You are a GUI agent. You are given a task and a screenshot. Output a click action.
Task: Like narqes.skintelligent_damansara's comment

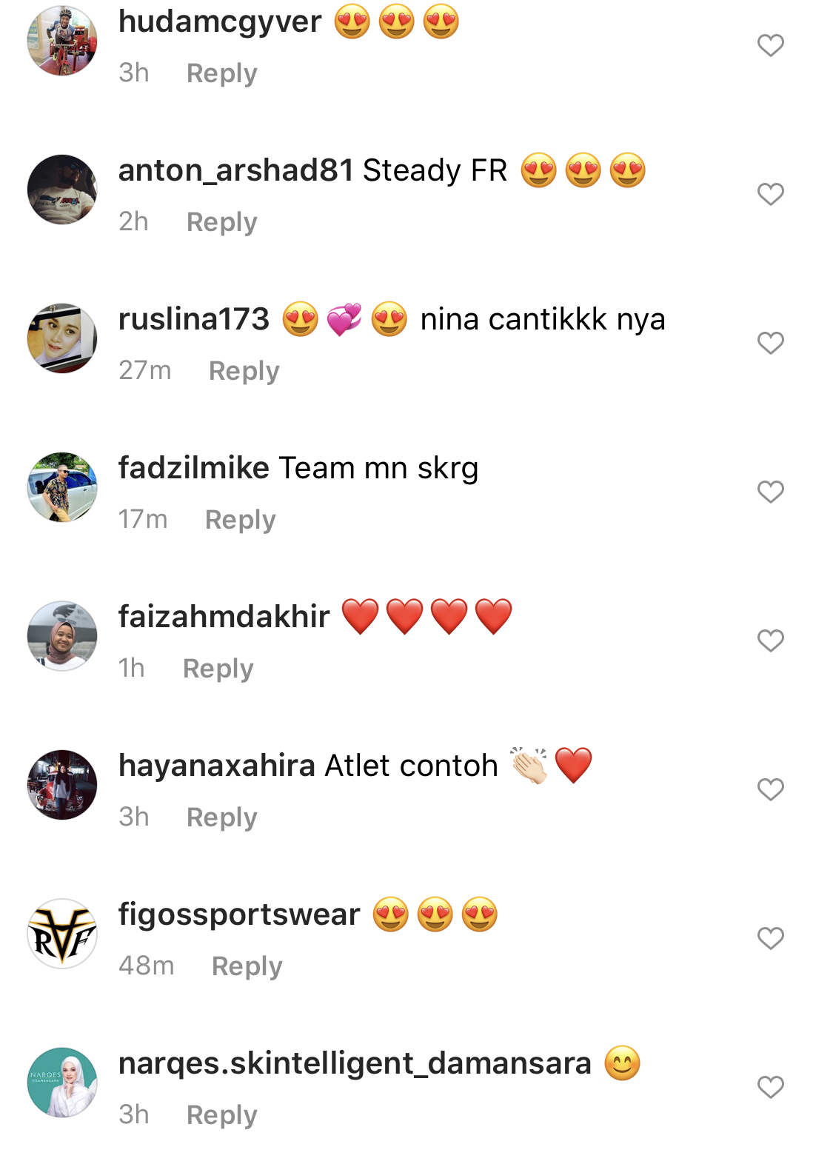click(771, 1087)
